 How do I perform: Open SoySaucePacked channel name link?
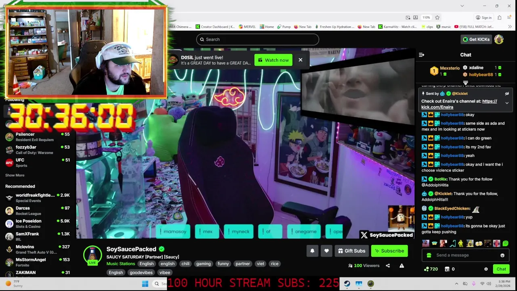coord(131,249)
